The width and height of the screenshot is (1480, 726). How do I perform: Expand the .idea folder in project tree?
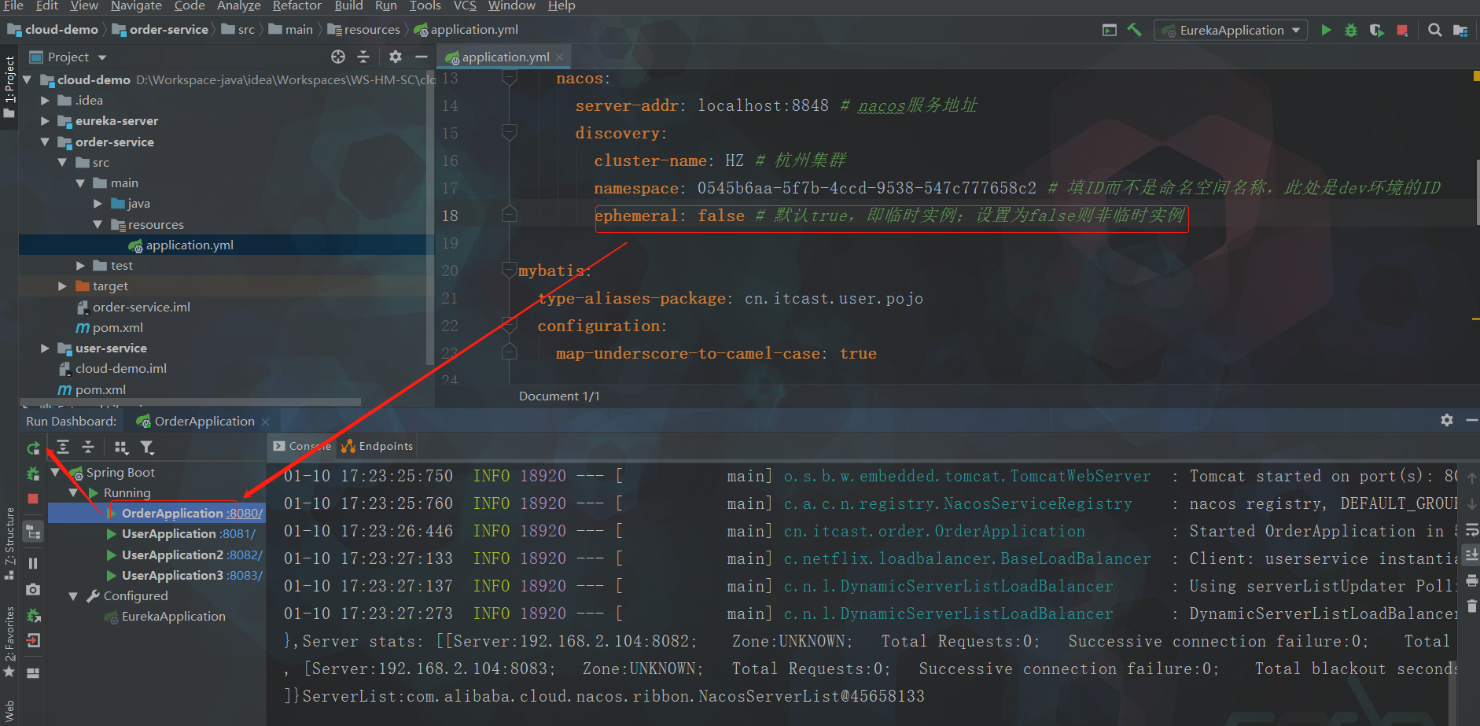[45, 101]
